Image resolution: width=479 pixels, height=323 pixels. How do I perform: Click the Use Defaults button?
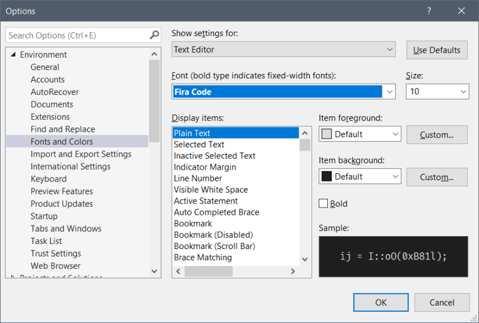point(437,50)
